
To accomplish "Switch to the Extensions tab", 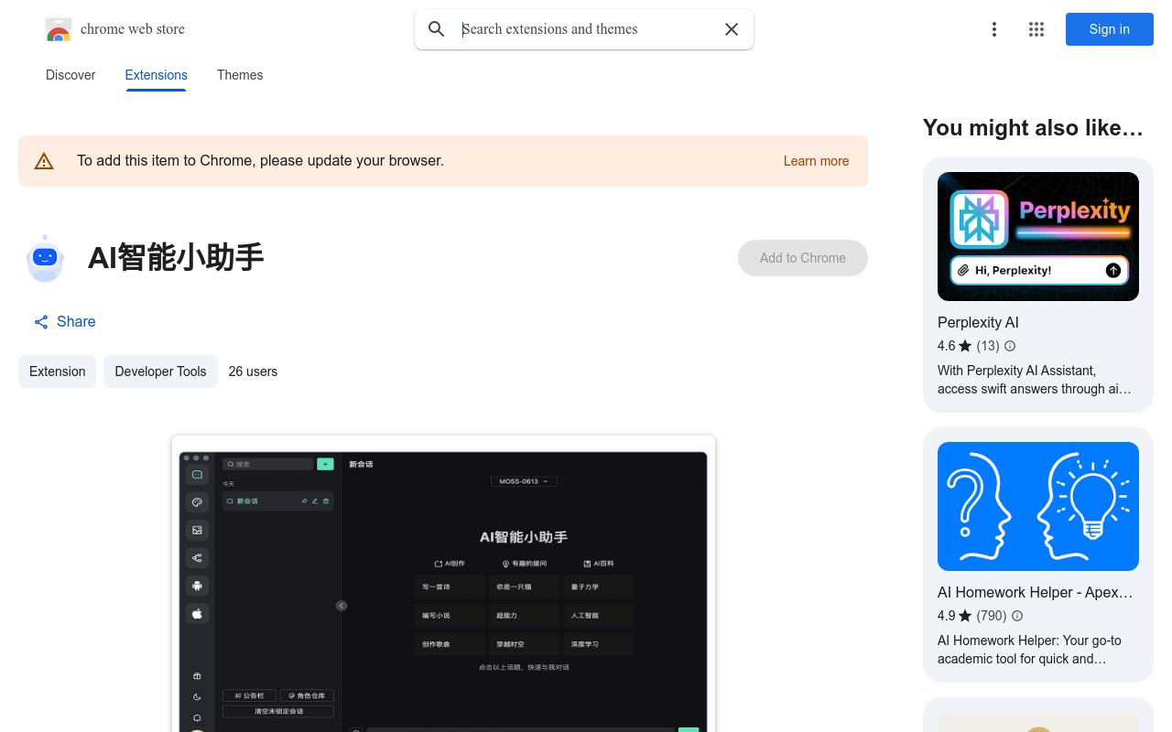I will [x=157, y=75].
